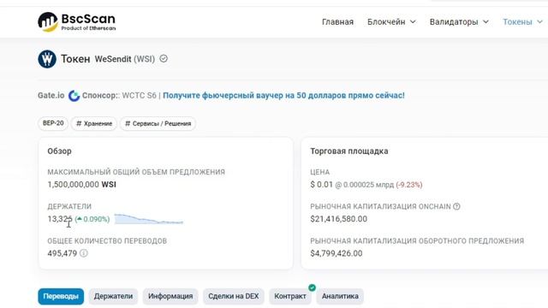The image size is (548, 308).
Task: Click the Gate.io sponsor logo icon
Action: (74, 95)
